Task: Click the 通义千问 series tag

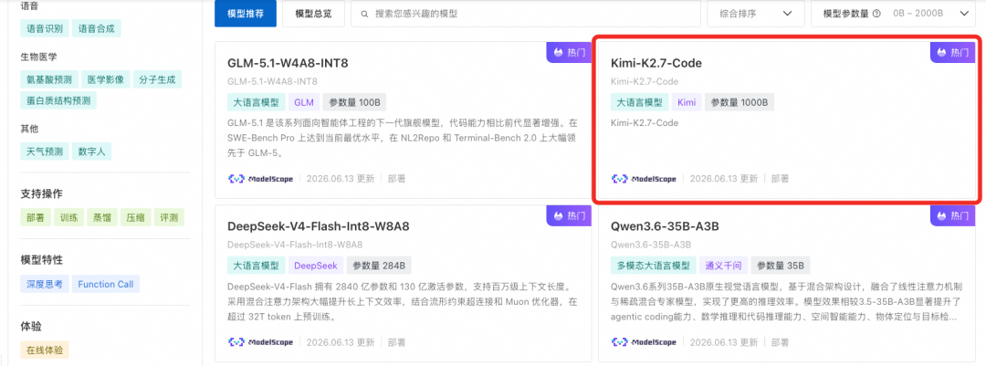Action: (x=723, y=266)
